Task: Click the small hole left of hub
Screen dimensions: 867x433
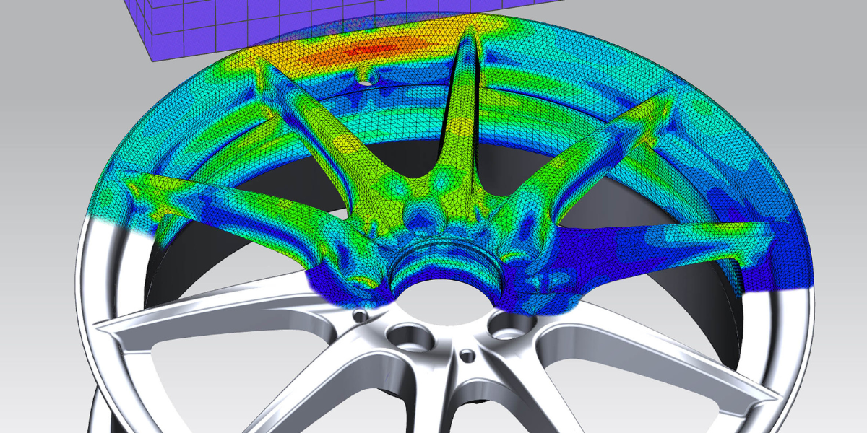Action: coord(360,315)
